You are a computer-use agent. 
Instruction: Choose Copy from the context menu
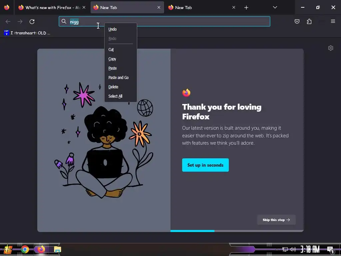[121, 59]
